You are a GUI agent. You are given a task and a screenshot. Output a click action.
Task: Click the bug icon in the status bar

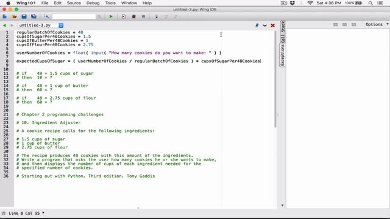pos(4,214)
